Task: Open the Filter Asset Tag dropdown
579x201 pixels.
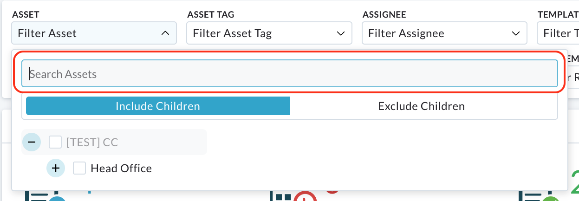Action: coord(269,33)
